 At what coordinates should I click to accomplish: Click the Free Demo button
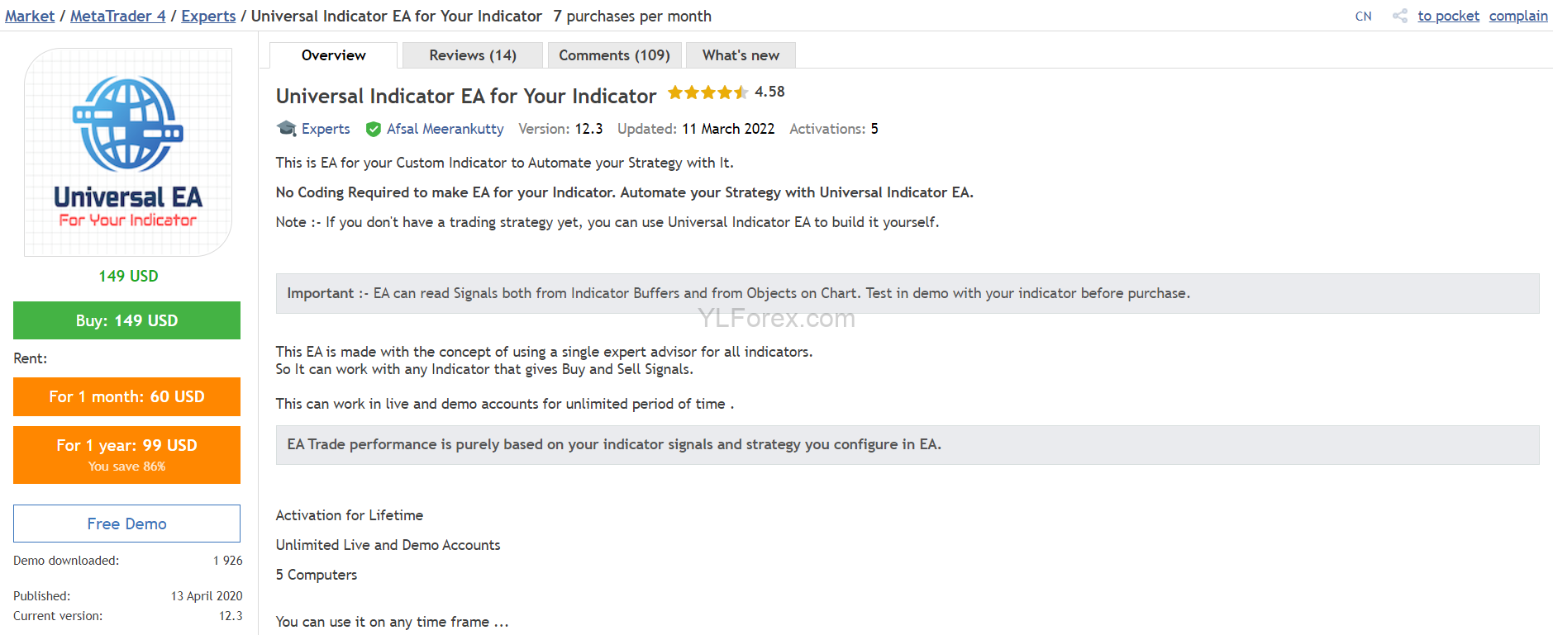126,524
